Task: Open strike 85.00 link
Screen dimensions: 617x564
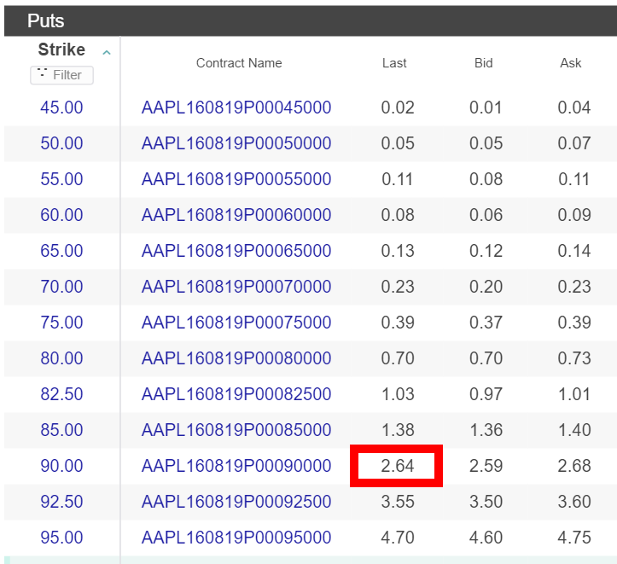Action: coord(61,429)
